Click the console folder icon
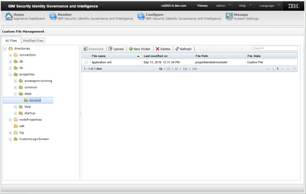 [x=26, y=100]
